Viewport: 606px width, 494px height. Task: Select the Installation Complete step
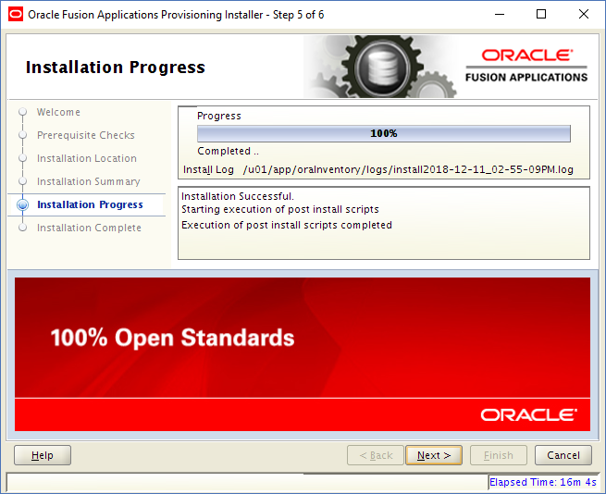(x=89, y=228)
